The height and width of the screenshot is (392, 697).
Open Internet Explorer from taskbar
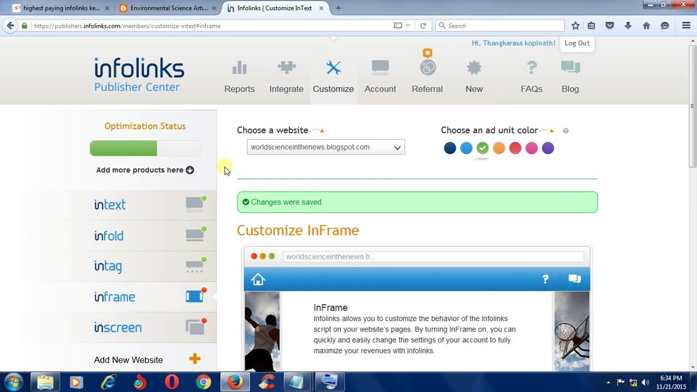[x=108, y=382]
